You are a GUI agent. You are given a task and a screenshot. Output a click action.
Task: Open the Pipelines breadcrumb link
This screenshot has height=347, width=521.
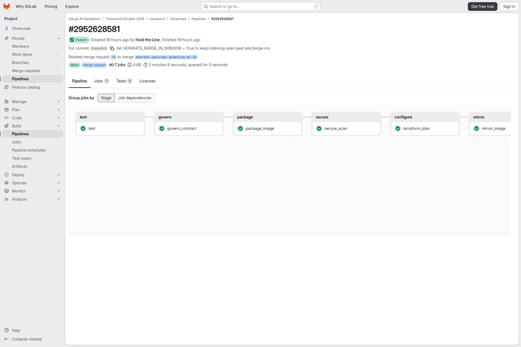coord(198,19)
